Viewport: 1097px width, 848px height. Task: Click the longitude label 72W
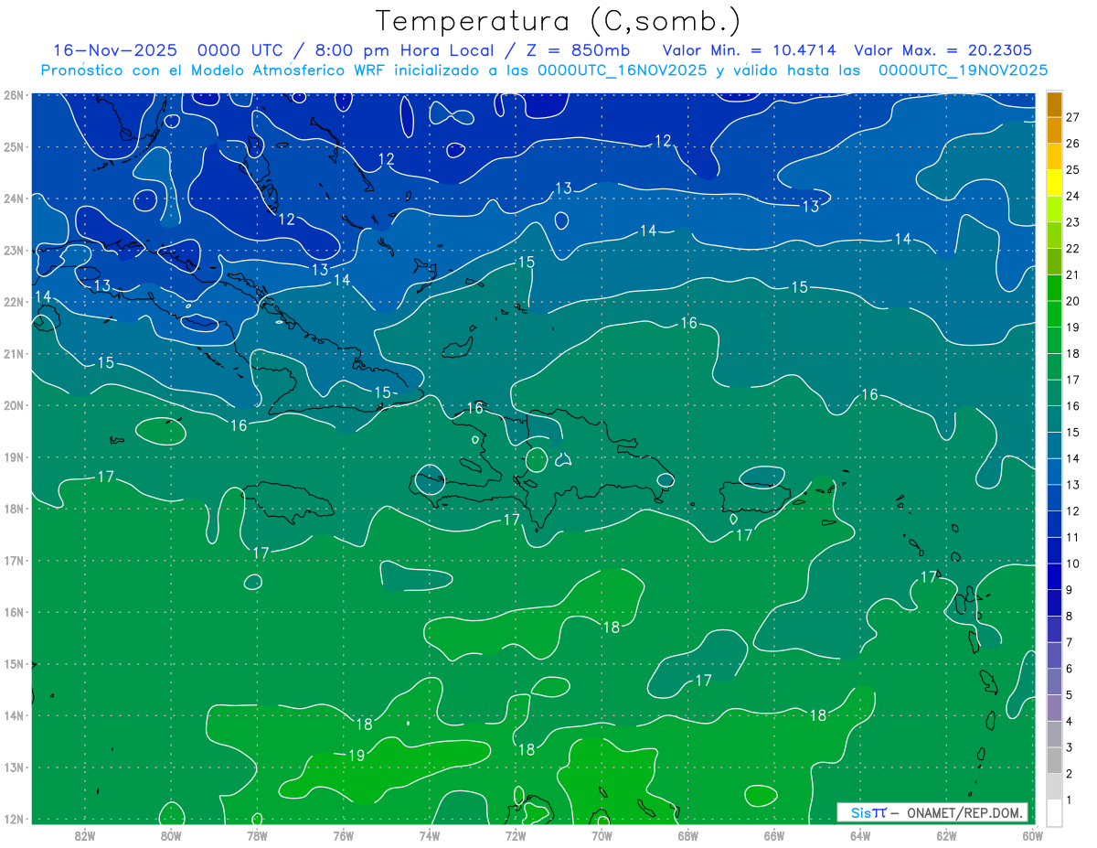point(516,834)
